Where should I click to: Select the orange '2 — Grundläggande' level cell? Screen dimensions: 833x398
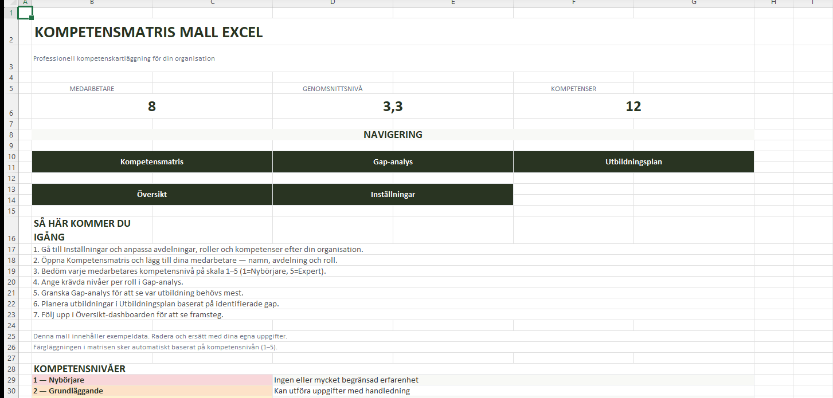[x=152, y=391]
